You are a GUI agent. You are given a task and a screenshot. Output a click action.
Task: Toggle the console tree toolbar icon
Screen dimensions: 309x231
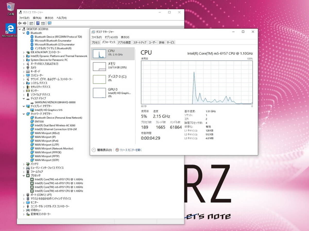[x=31, y=23]
